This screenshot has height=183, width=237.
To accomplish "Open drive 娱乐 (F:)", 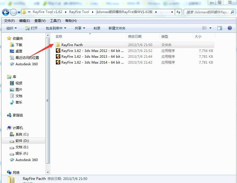I will (x=22, y=153).
